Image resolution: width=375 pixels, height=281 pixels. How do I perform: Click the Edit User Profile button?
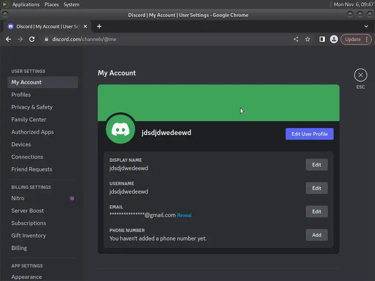[x=309, y=134]
